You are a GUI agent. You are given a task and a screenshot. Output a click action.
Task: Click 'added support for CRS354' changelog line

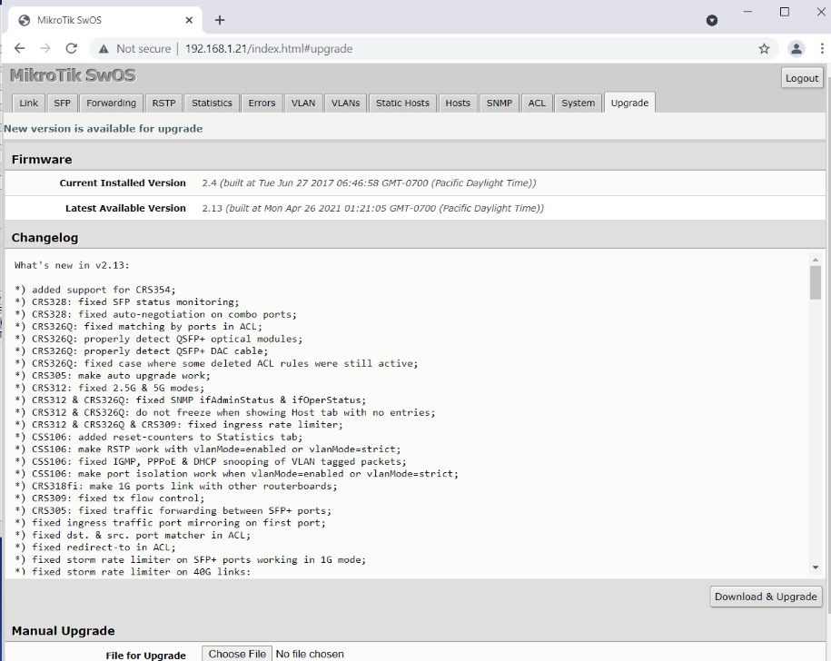click(94, 290)
